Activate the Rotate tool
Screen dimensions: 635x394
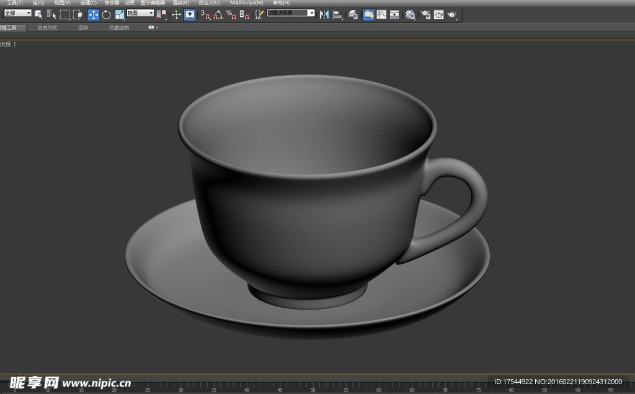(x=106, y=14)
